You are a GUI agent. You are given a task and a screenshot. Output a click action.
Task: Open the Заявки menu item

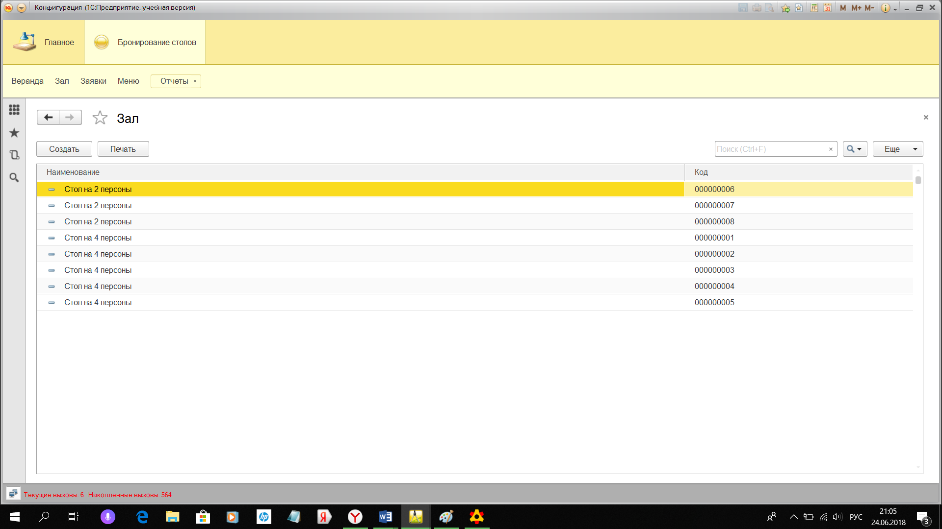pos(93,81)
